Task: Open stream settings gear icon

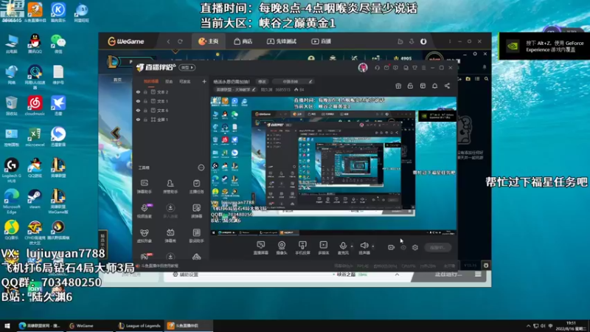Action: point(415,247)
